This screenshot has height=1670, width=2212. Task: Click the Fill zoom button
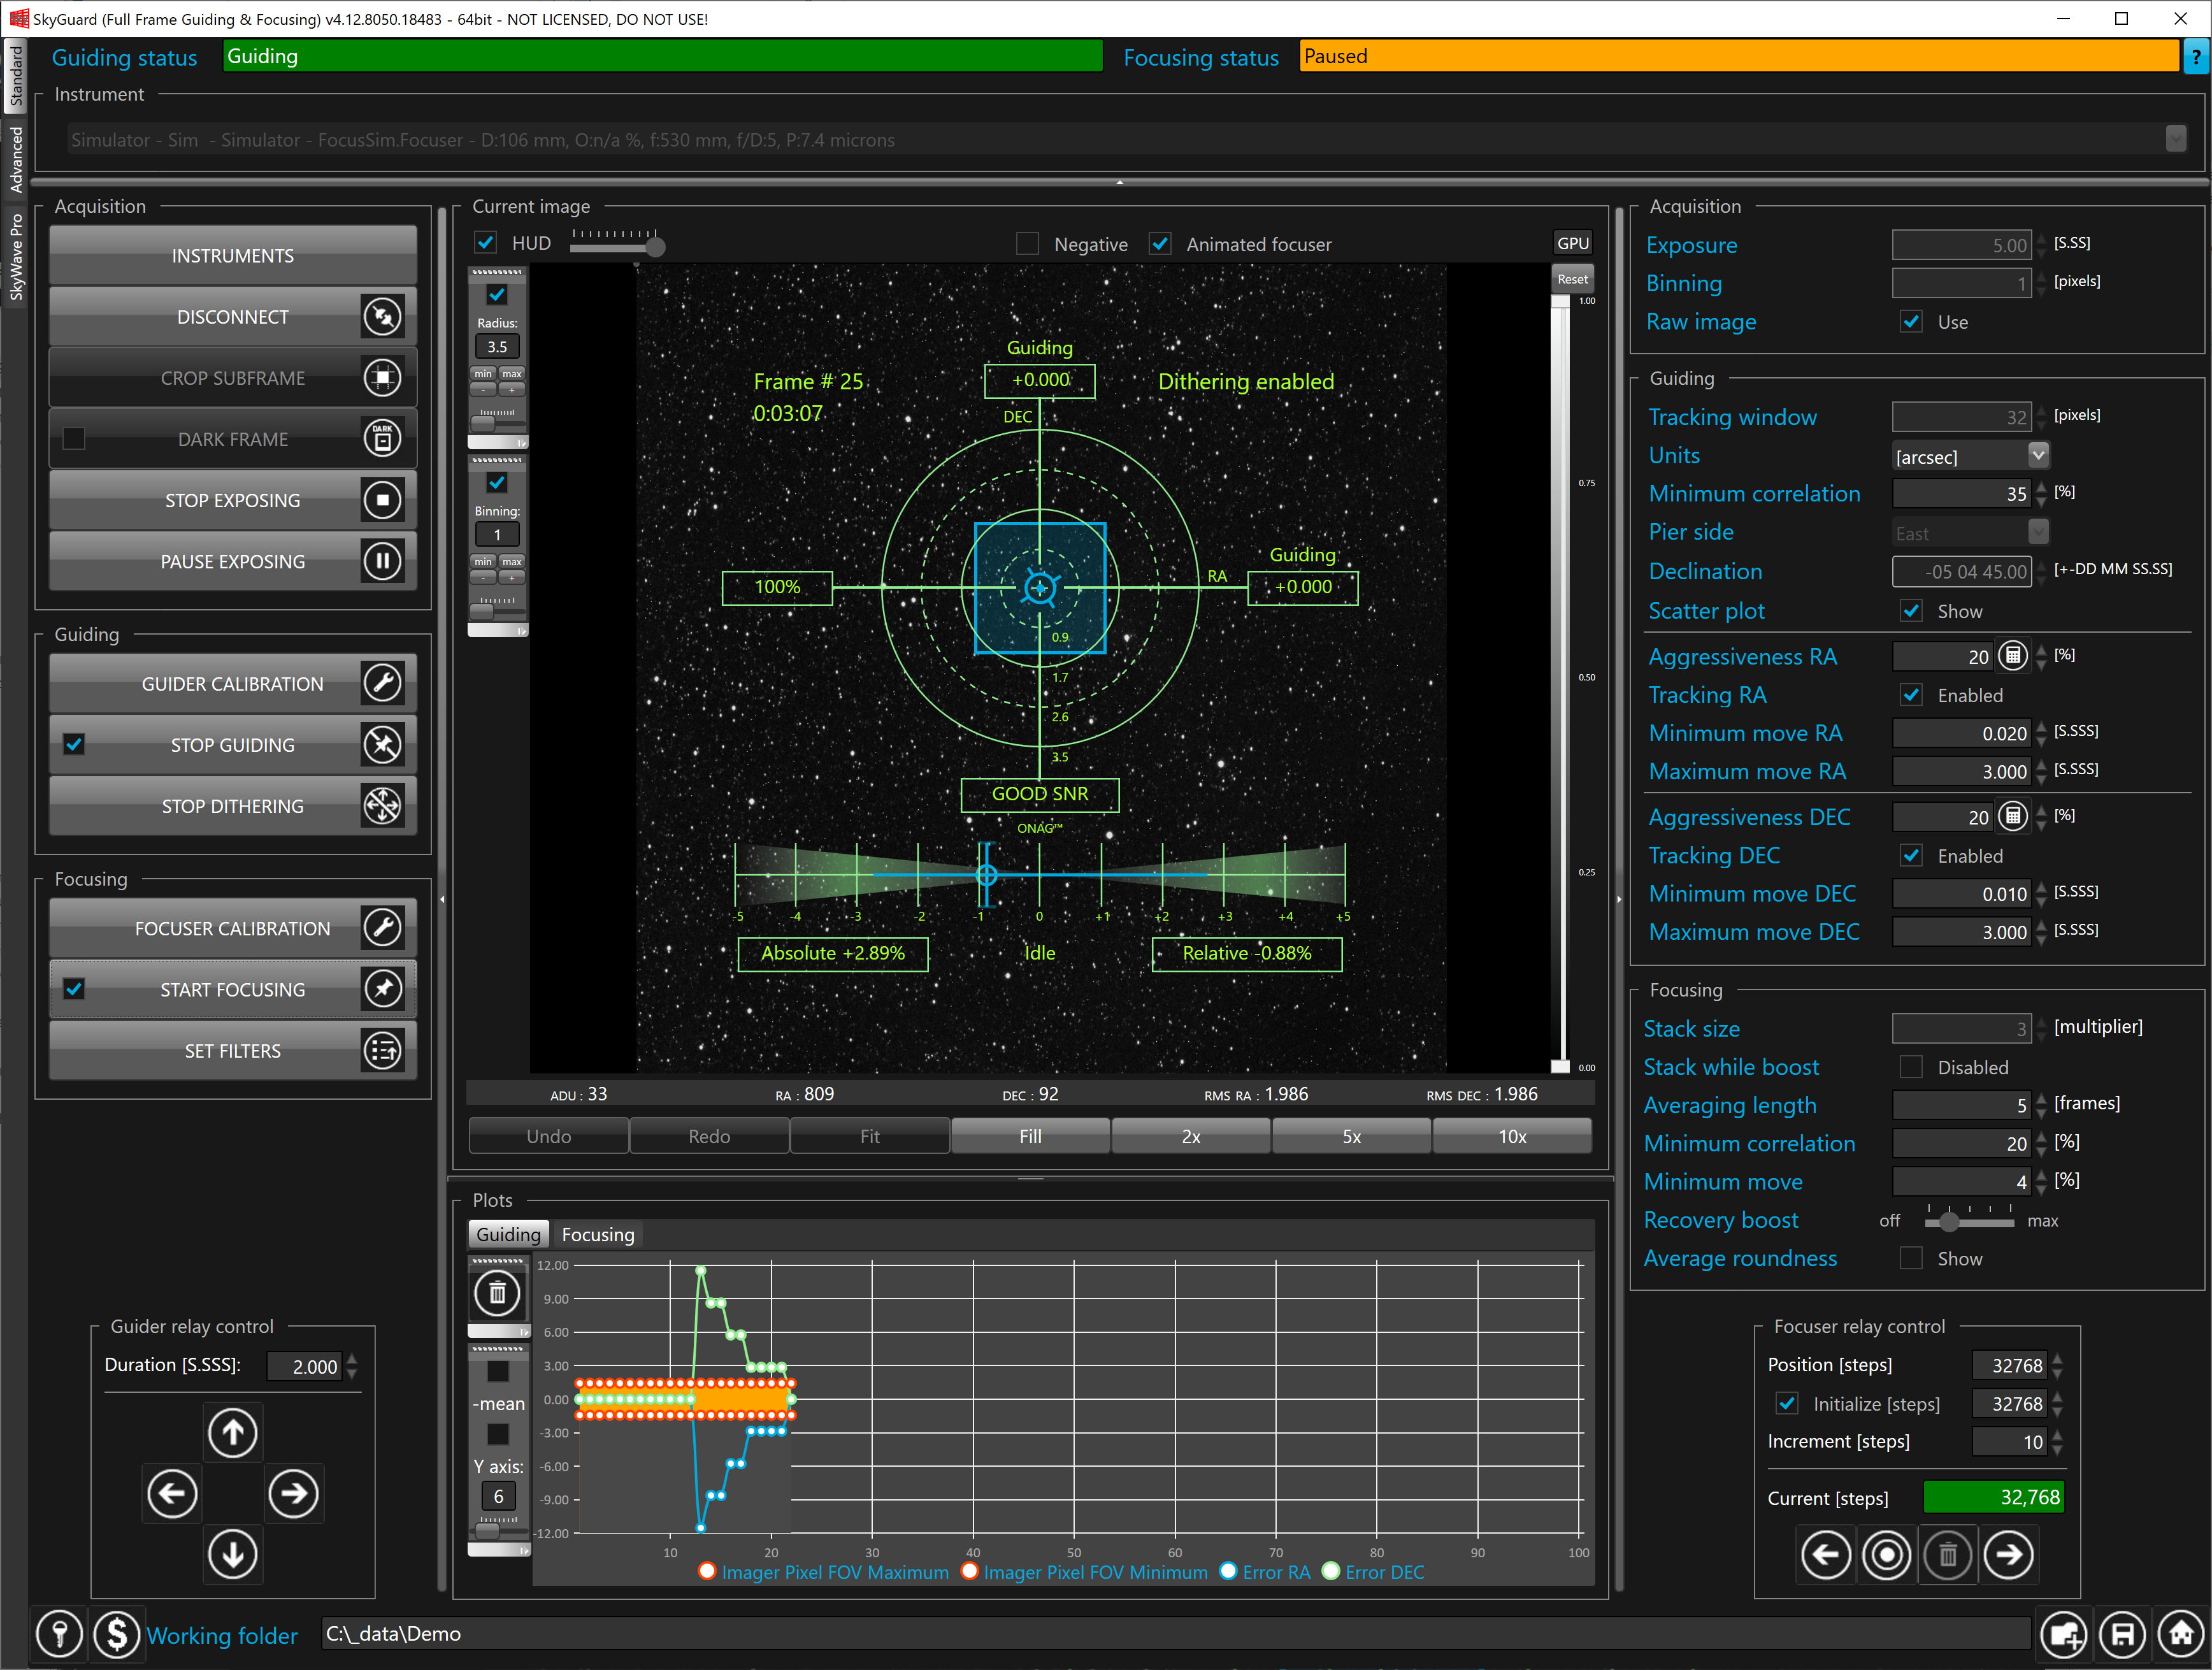pos(1030,1136)
